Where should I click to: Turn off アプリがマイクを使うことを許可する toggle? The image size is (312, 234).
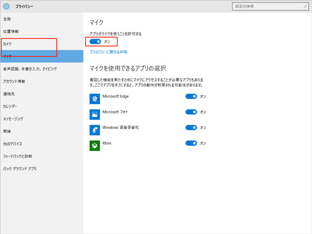(x=95, y=41)
